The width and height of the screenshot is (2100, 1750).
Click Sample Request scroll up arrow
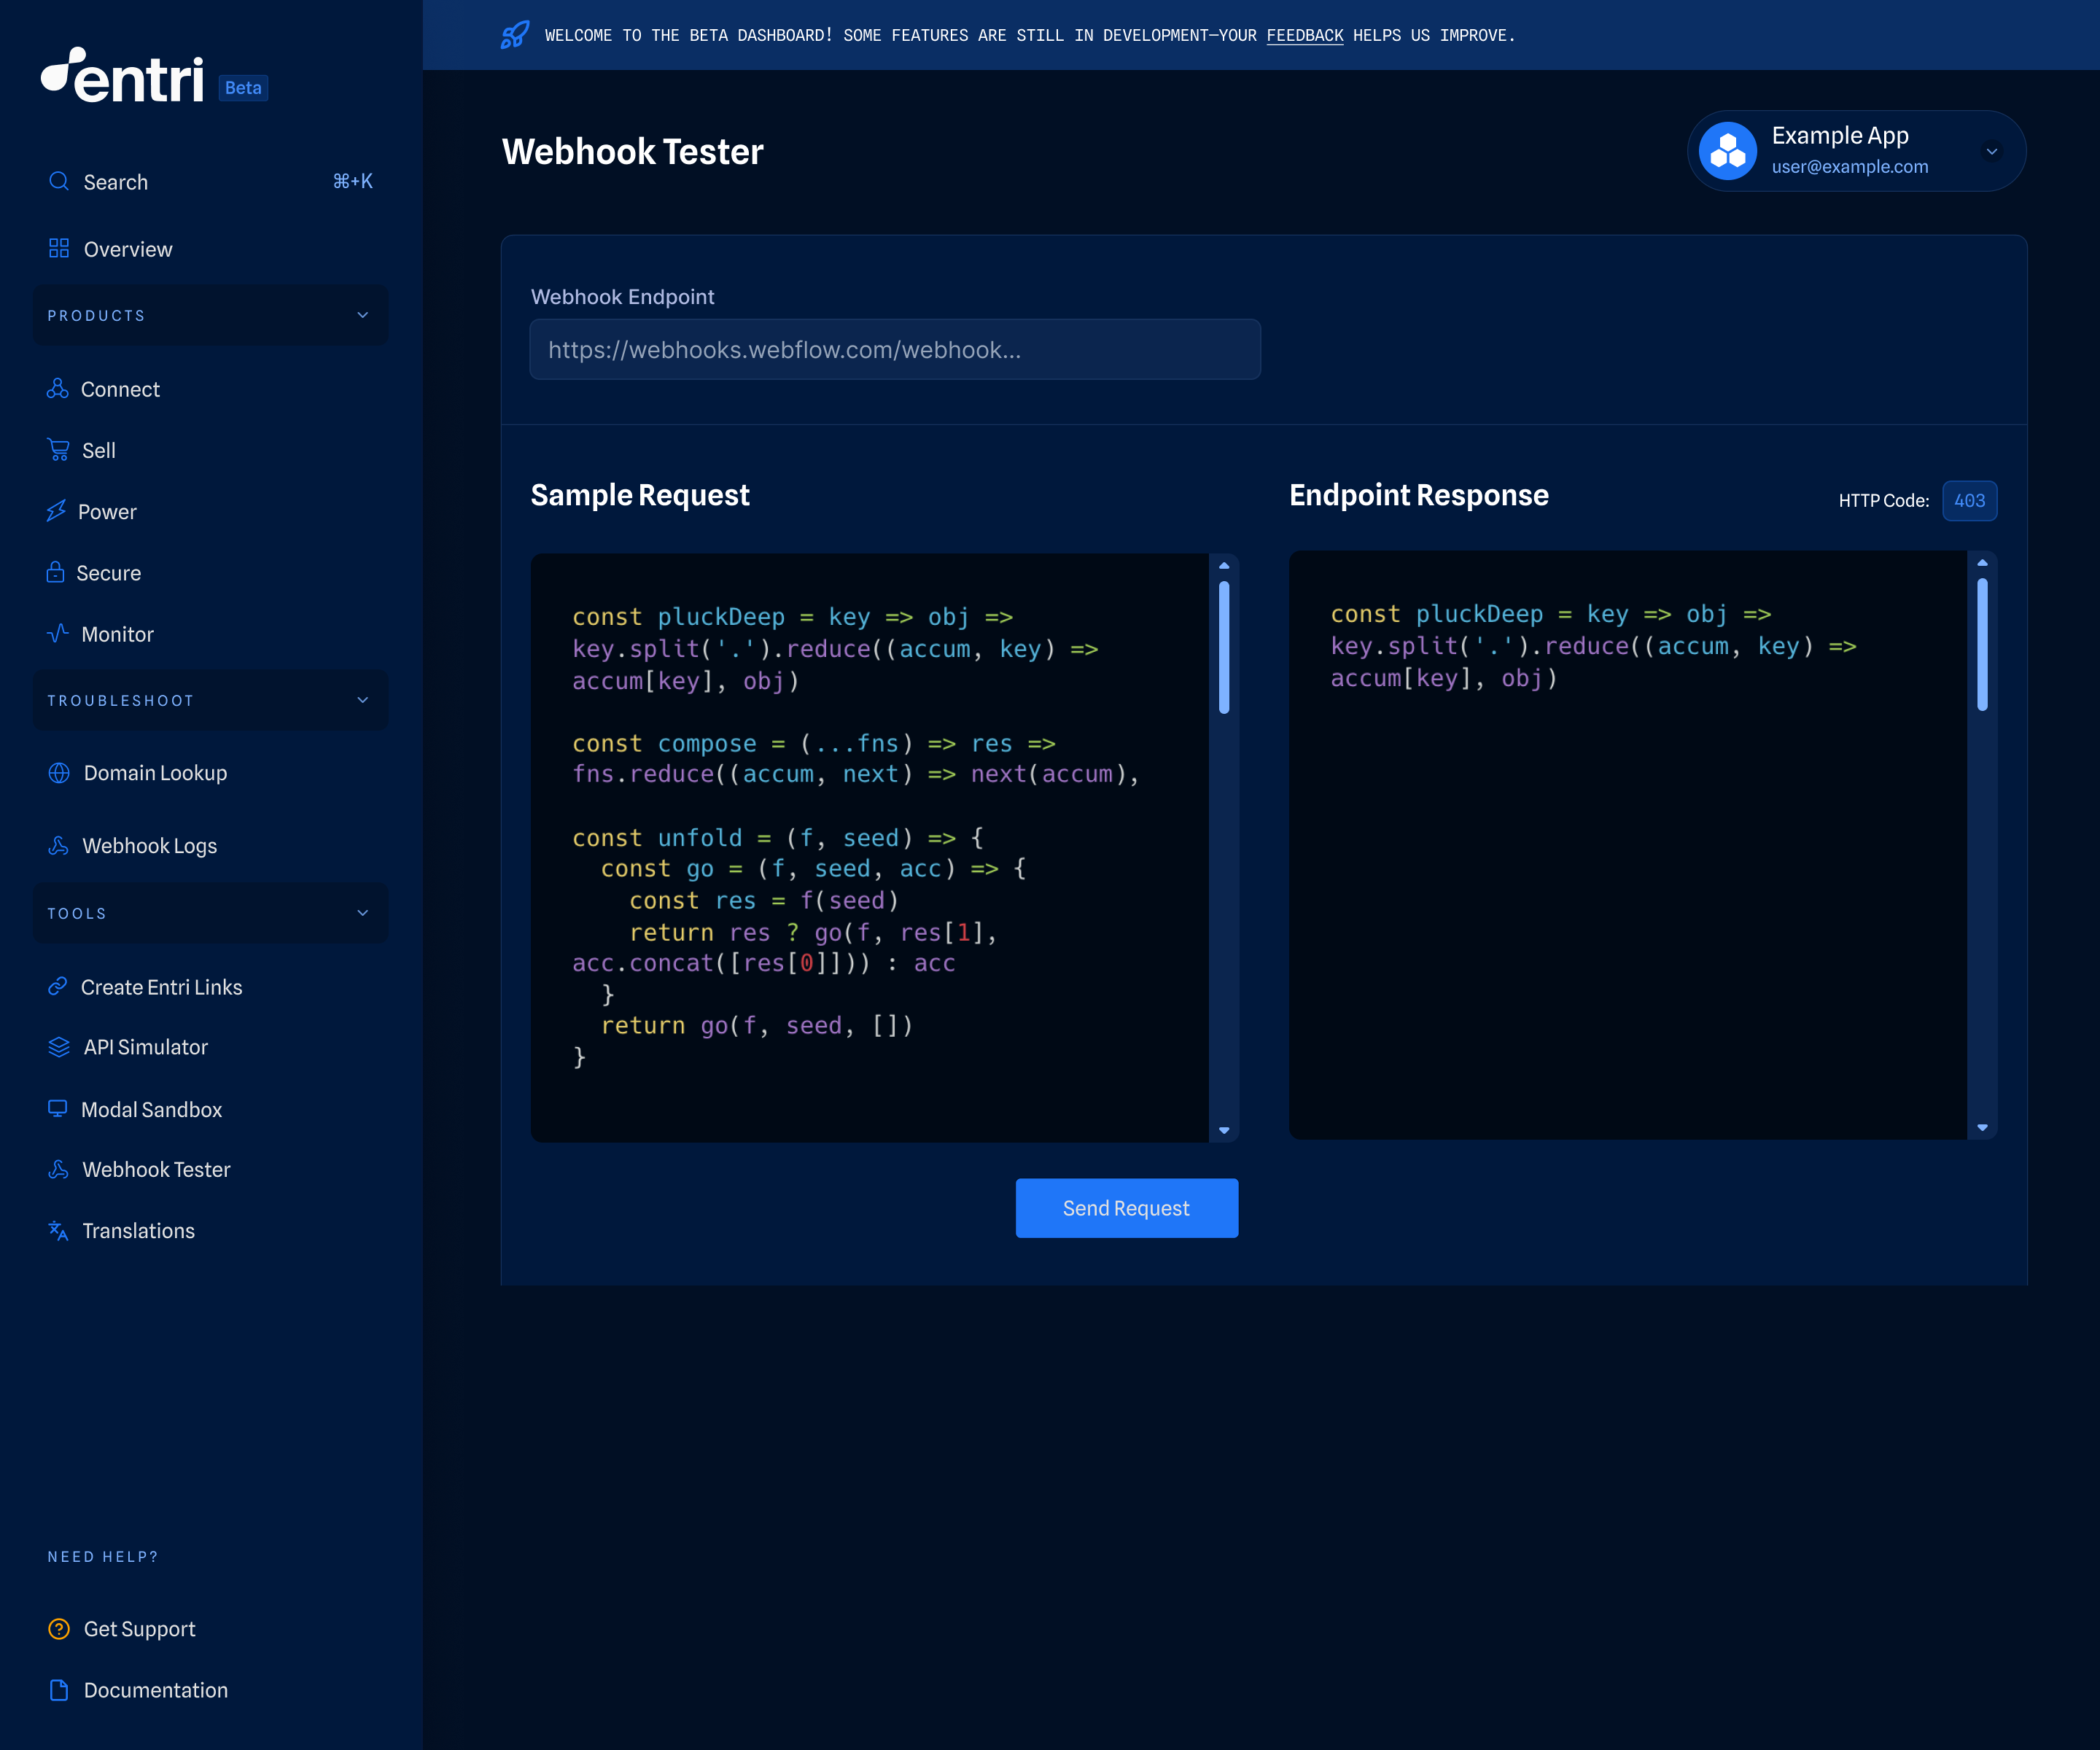point(1224,566)
